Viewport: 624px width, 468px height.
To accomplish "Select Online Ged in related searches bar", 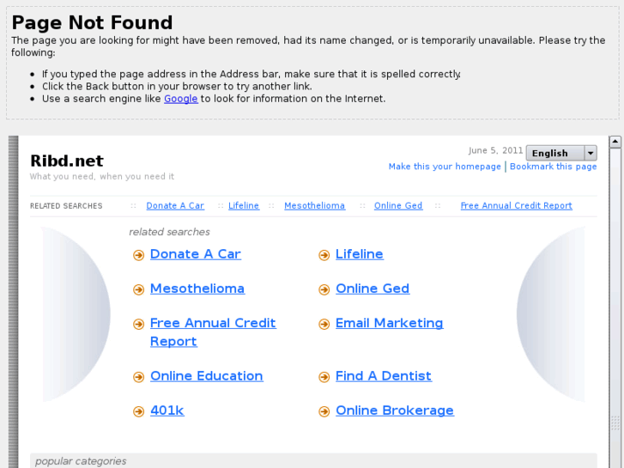I will click(398, 206).
